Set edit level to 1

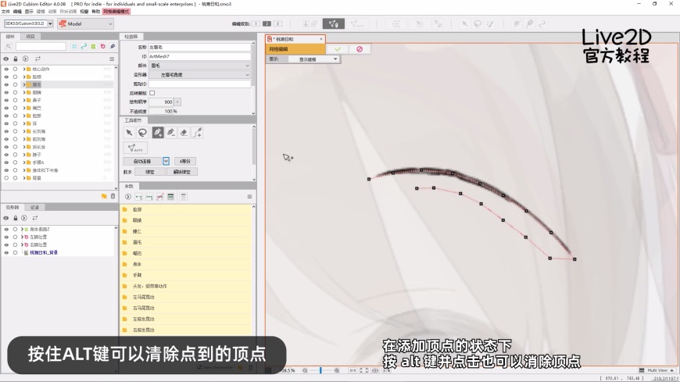tap(256, 24)
